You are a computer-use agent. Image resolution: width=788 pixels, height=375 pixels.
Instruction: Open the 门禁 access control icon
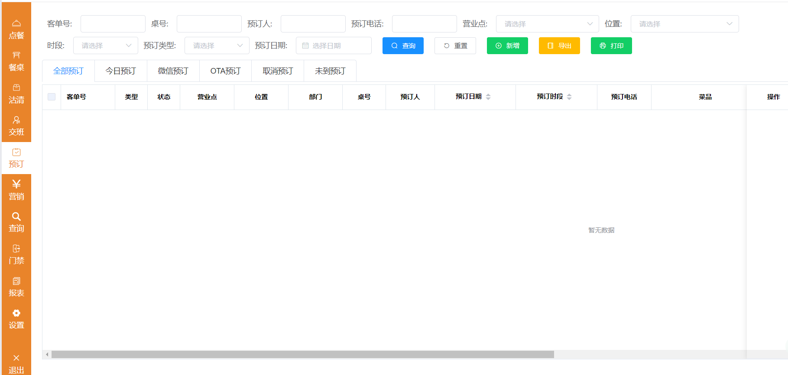pos(16,254)
